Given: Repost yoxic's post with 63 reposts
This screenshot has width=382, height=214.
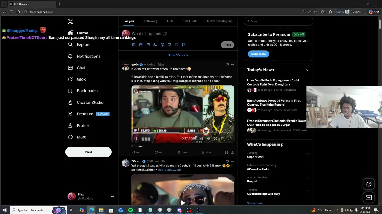Looking at the screenshot, I should click(158, 152).
